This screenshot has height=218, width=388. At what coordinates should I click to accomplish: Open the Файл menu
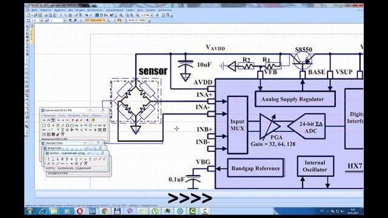click(35, 10)
